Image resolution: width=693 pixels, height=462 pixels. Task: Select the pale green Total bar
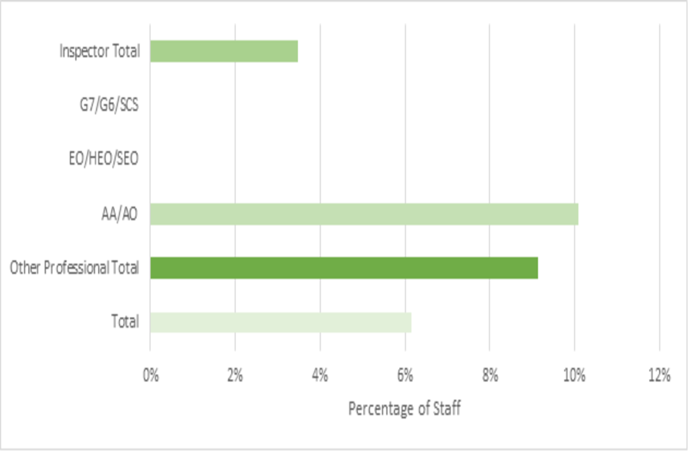pos(280,322)
